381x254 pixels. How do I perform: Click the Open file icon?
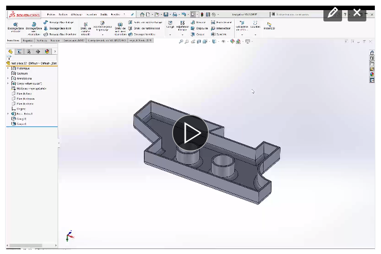coord(157,15)
